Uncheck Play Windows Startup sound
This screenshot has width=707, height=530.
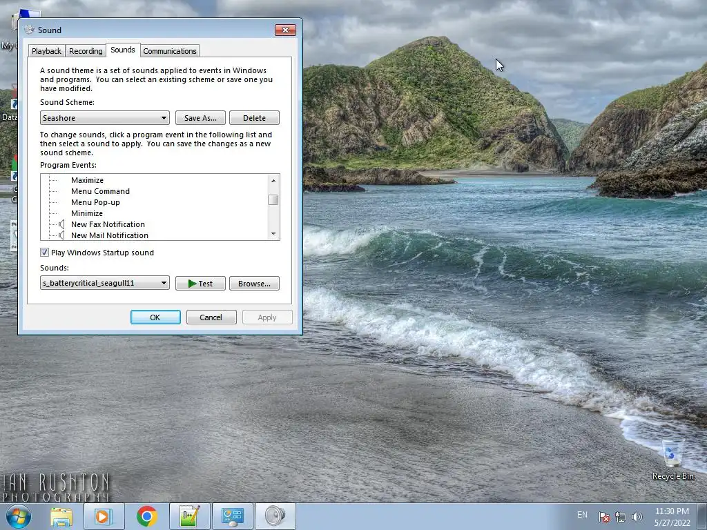[44, 253]
